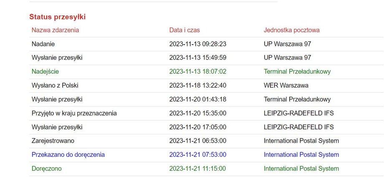Click the 2023-11-13 15:49:59 dispatch time
This screenshot has height=184, width=384.
198,58
